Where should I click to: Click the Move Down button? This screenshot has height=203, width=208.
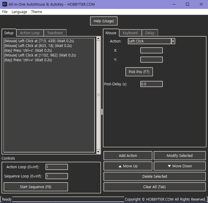179,166
